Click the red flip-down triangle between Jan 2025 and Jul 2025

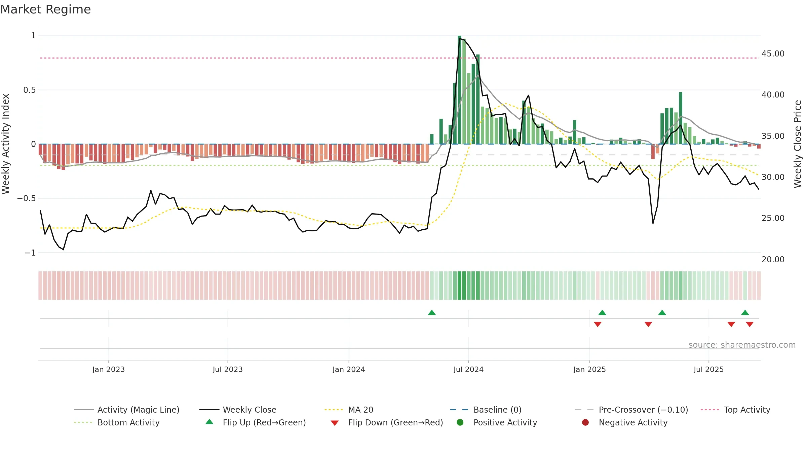coord(648,324)
